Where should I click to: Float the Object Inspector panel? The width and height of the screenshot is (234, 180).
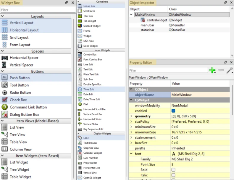(x=225, y=2)
